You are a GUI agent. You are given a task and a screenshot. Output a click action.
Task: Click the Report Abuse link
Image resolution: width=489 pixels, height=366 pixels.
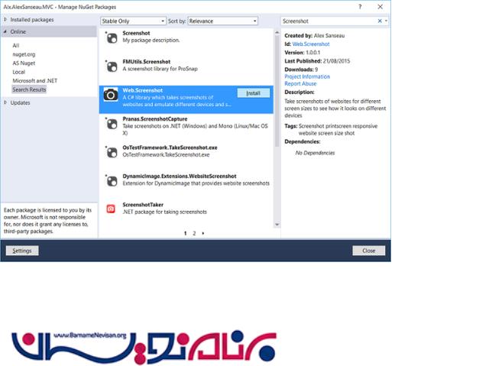click(300, 83)
